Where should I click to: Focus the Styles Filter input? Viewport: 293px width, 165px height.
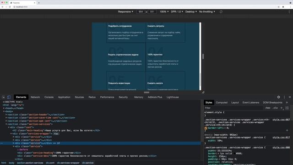point(233,108)
